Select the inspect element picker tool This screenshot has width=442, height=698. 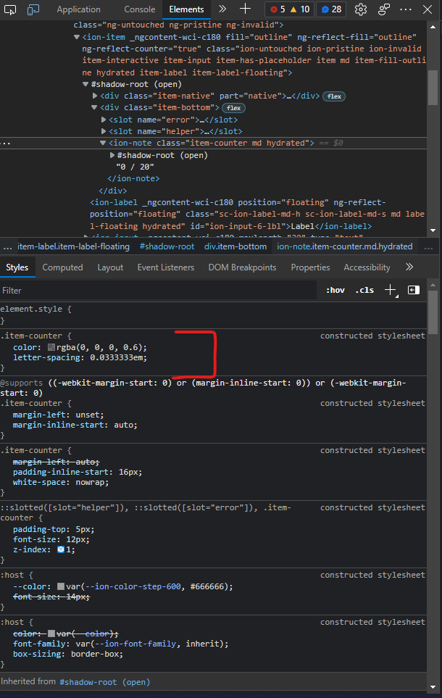[10, 9]
